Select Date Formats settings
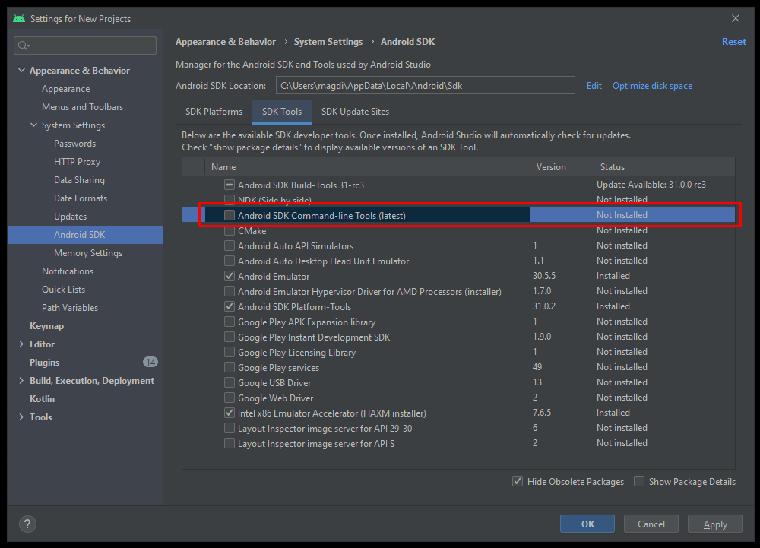Viewport: 760px width, 548px height. [x=81, y=198]
